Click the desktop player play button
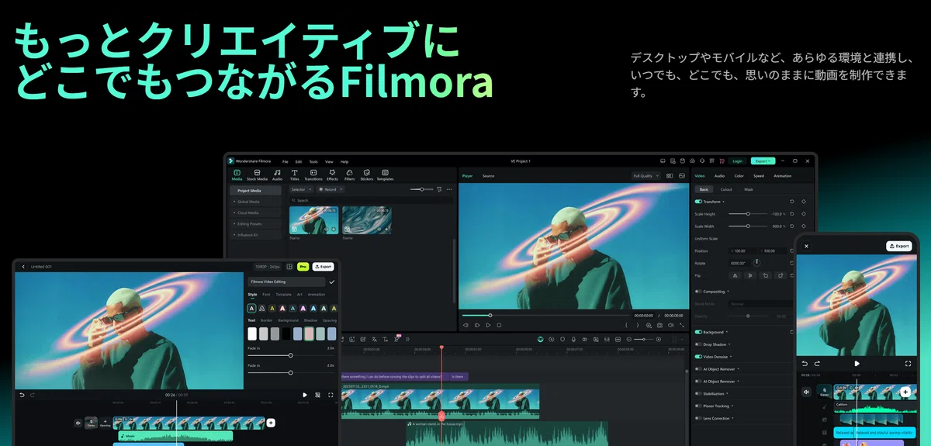The width and height of the screenshot is (931, 446). pyautogui.click(x=488, y=325)
